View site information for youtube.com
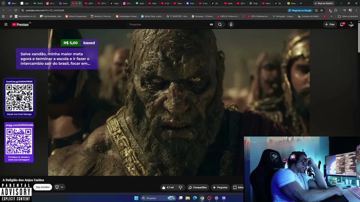The image size is (360, 202). pos(22,10)
